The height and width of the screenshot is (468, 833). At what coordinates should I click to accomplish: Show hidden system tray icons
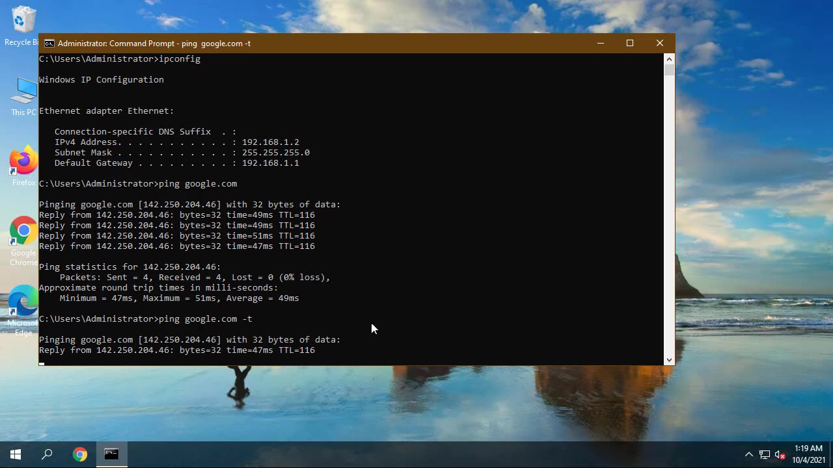coord(748,454)
